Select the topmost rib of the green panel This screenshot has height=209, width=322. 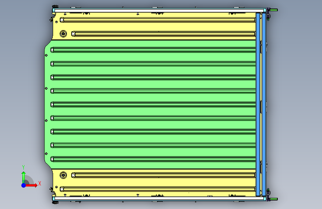(x=153, y=50)
